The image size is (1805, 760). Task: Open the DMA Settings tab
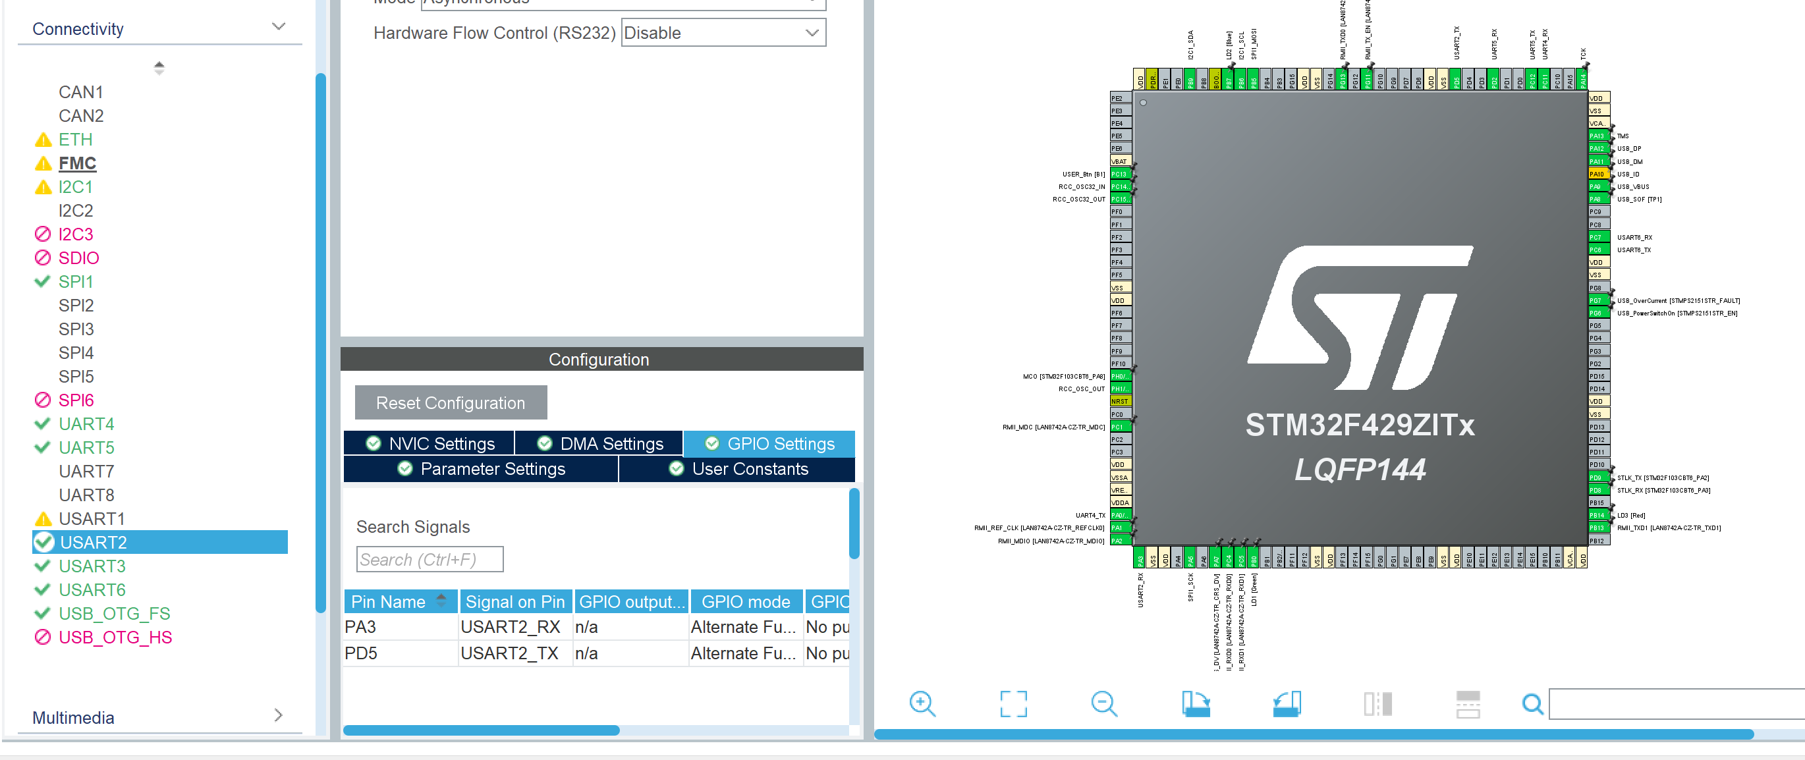[x=599, y=443]
